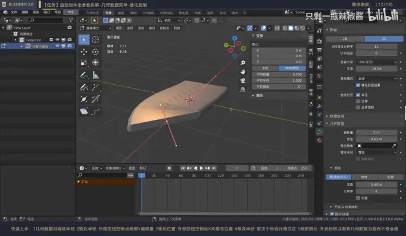Select the Move tool
406x236 pixels.
(84, 52)
